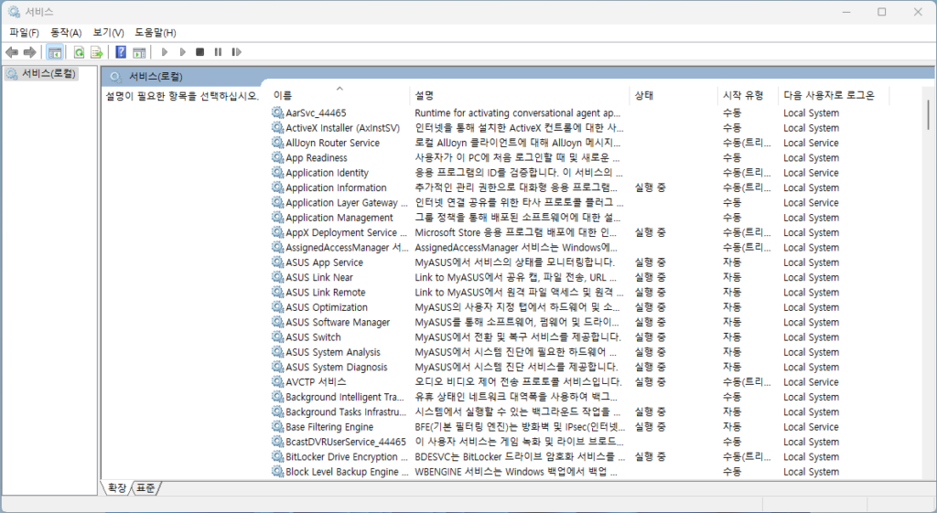Click the gear icon of App Readiness
Viewport: 937px width, 513px height.
(277, 157)
